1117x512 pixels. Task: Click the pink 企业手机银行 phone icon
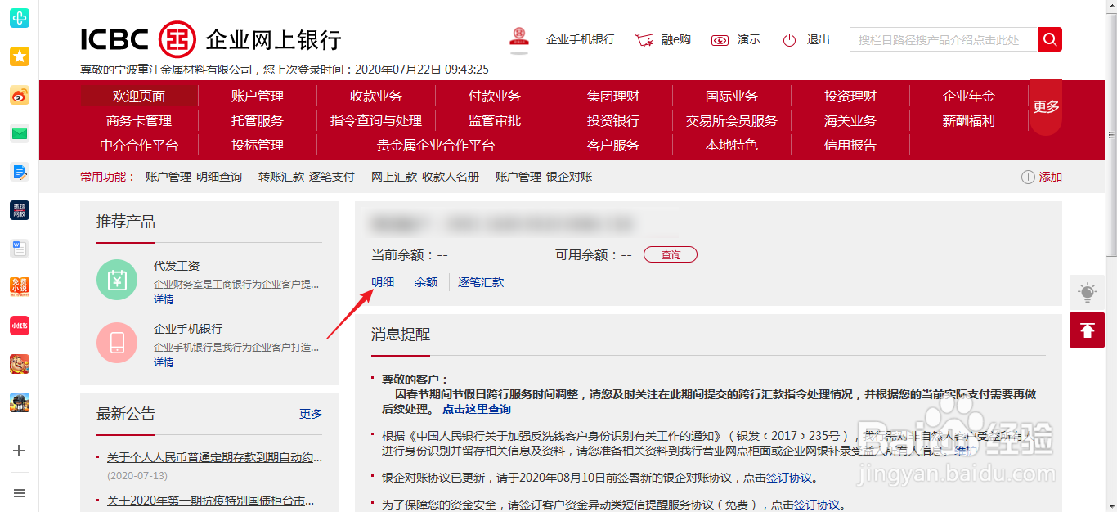tap(117, 343)
